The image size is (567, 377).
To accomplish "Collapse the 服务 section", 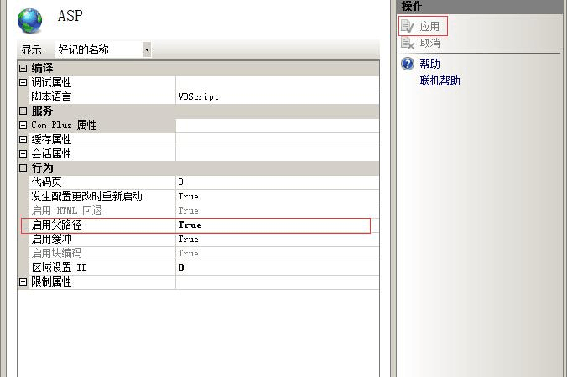I will pyautogui.click(x=23, y=111).
